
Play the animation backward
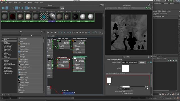tap(168, 94)
